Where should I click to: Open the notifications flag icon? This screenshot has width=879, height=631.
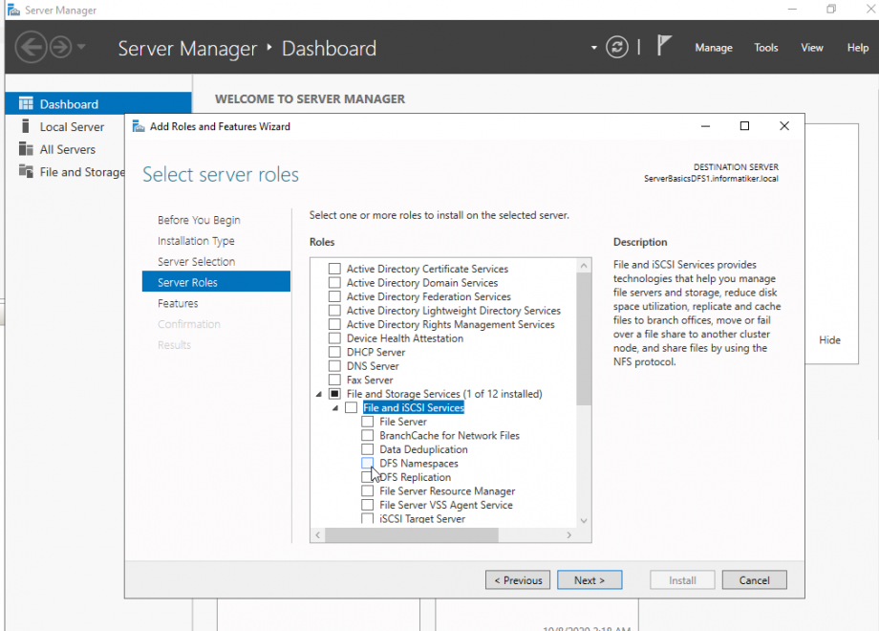pyautogui.click(x=666, y=47)
